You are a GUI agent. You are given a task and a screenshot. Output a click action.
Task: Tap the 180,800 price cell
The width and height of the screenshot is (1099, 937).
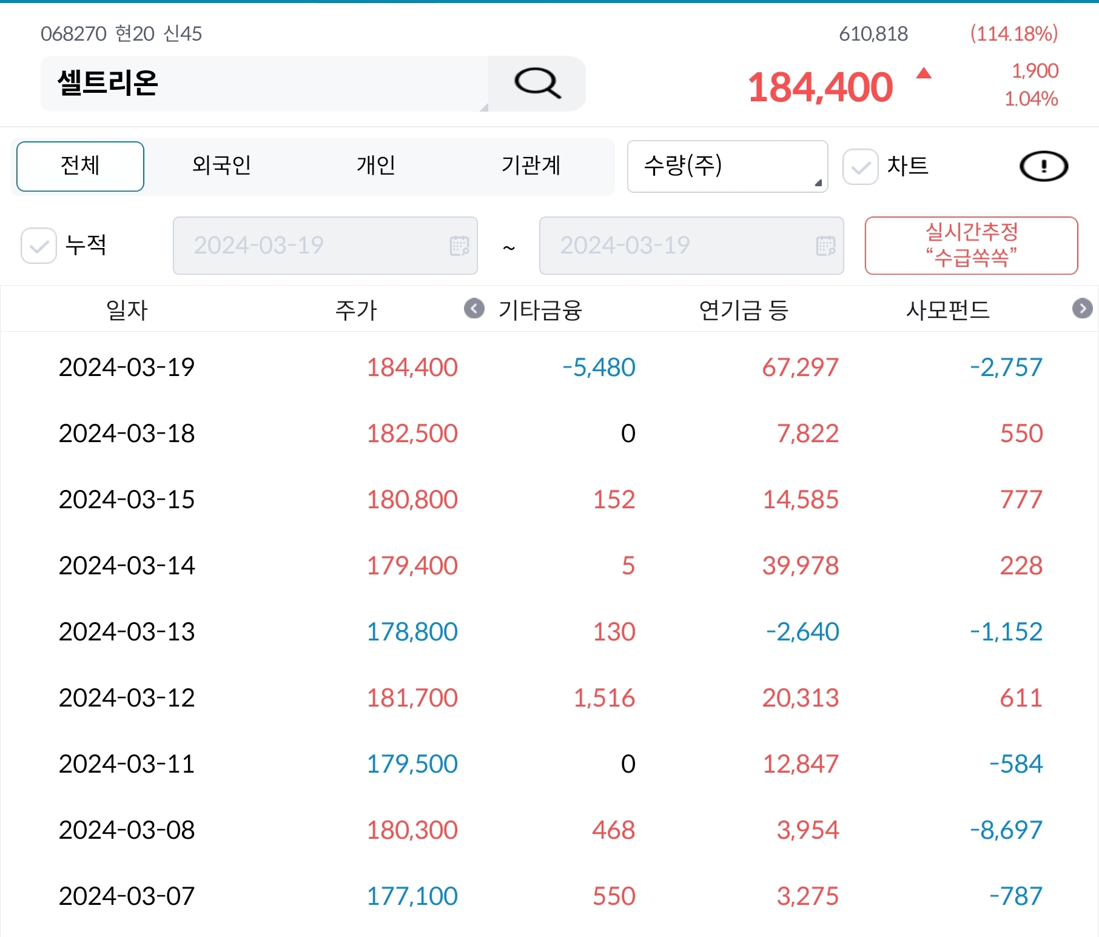(412, 500)
